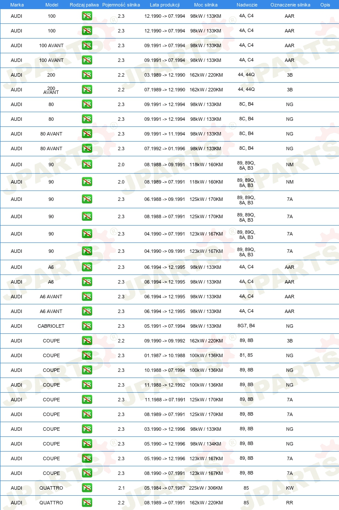Click the fuel icon in the AUDI 200 03.1989 row
Image resolution: width=339 pixels, height=510 pixels.
click(87, 75)
